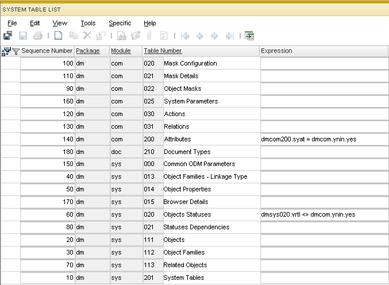This screenshot has width=389, height=285.
Task: Click the Next record arrow icon
Action: coord(214,36)
